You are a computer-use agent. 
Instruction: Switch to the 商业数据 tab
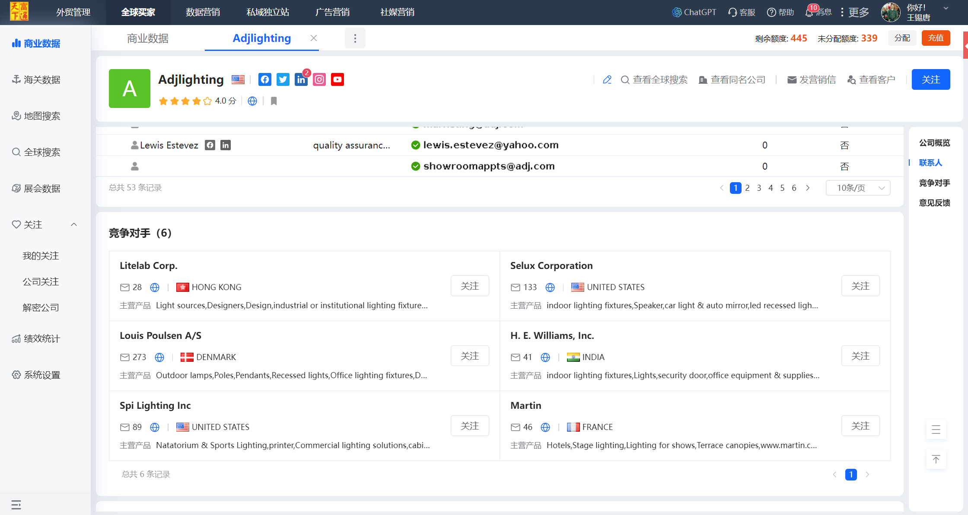(x=148, y=38)
